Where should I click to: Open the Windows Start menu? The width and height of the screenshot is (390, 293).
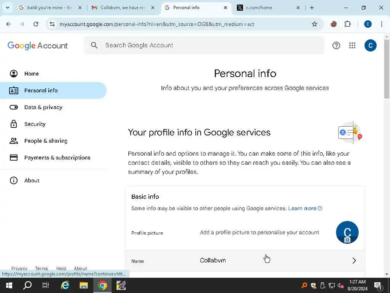pyautogui.click(x=9, y=285)
